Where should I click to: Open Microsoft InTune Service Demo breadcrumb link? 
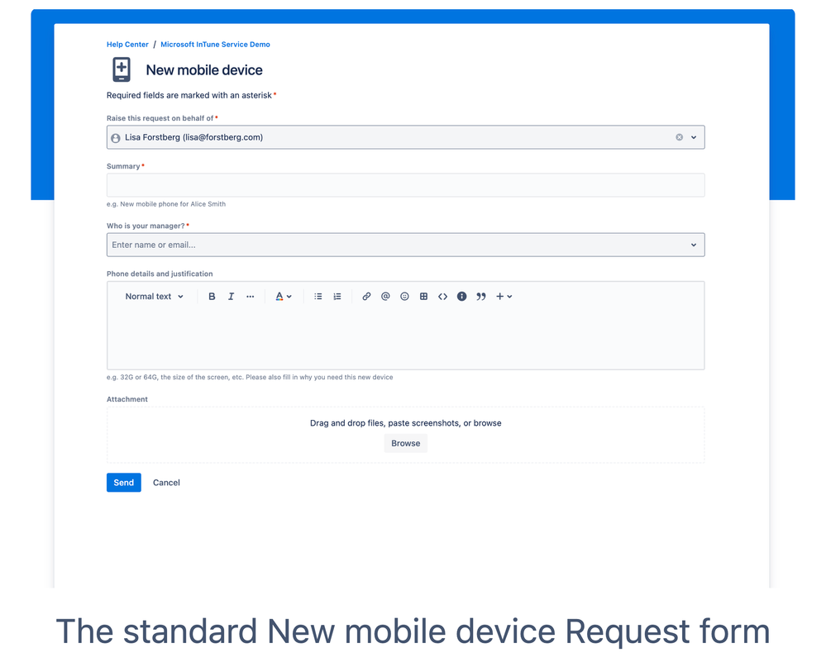(215, 44)
